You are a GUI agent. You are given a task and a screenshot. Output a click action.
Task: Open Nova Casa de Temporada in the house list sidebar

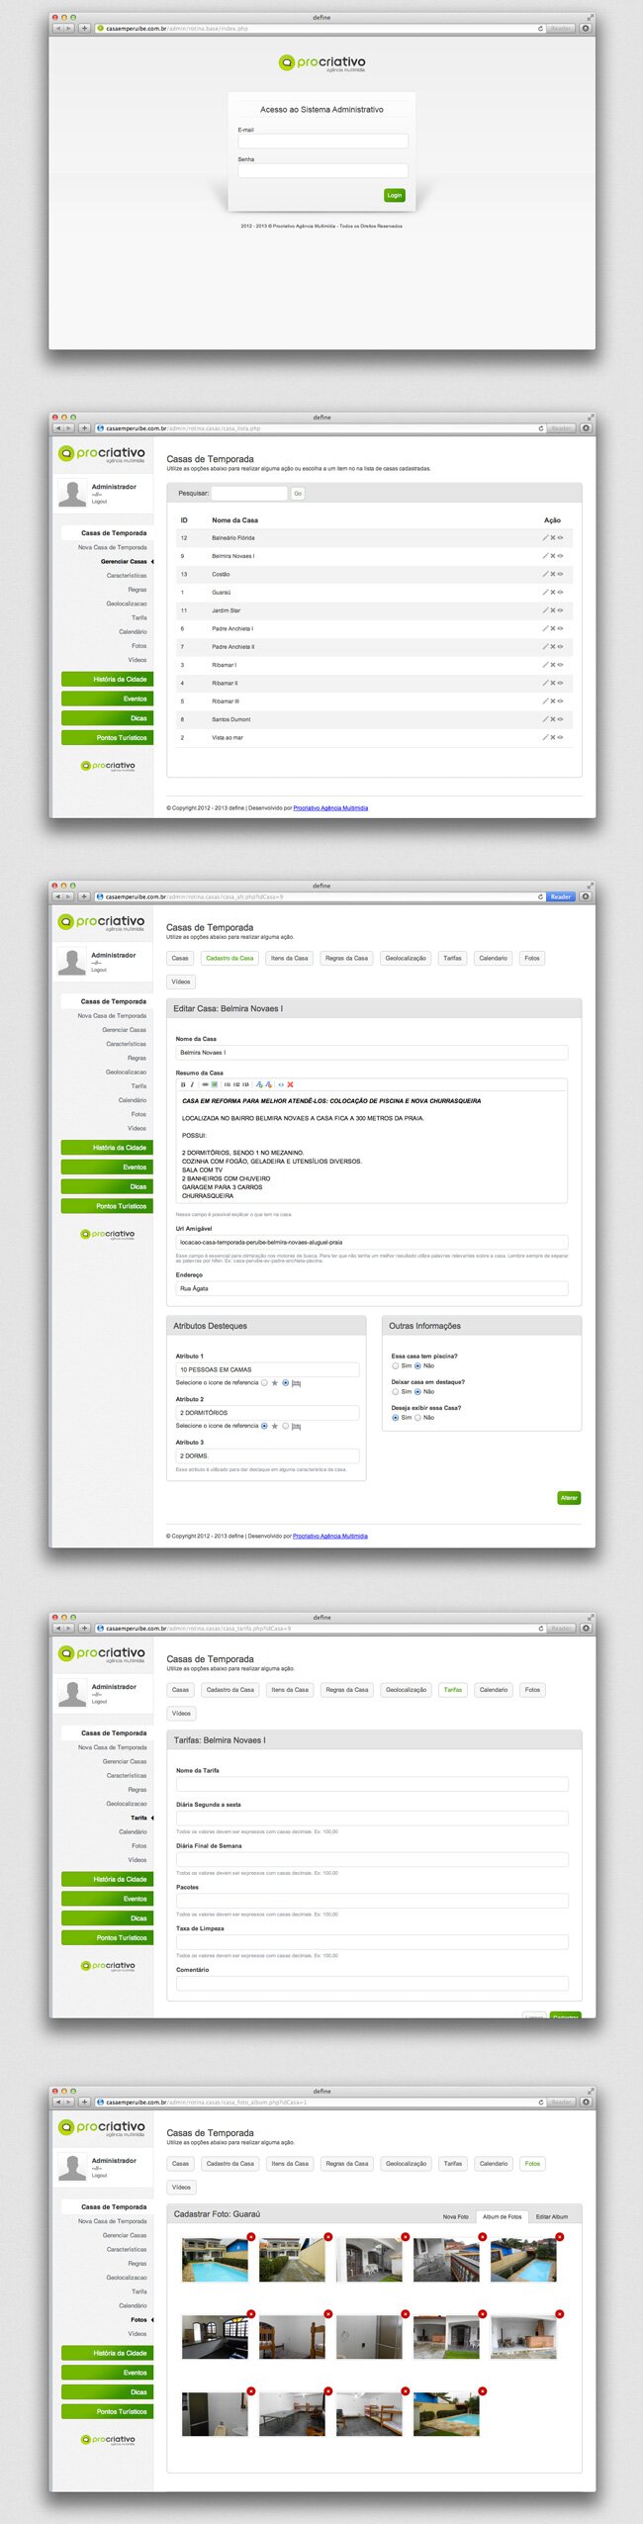pos(113,547)
